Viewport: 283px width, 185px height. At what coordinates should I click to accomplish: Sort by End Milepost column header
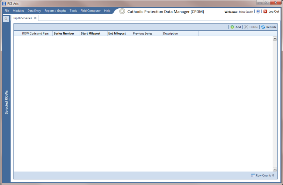click(119, 34)
